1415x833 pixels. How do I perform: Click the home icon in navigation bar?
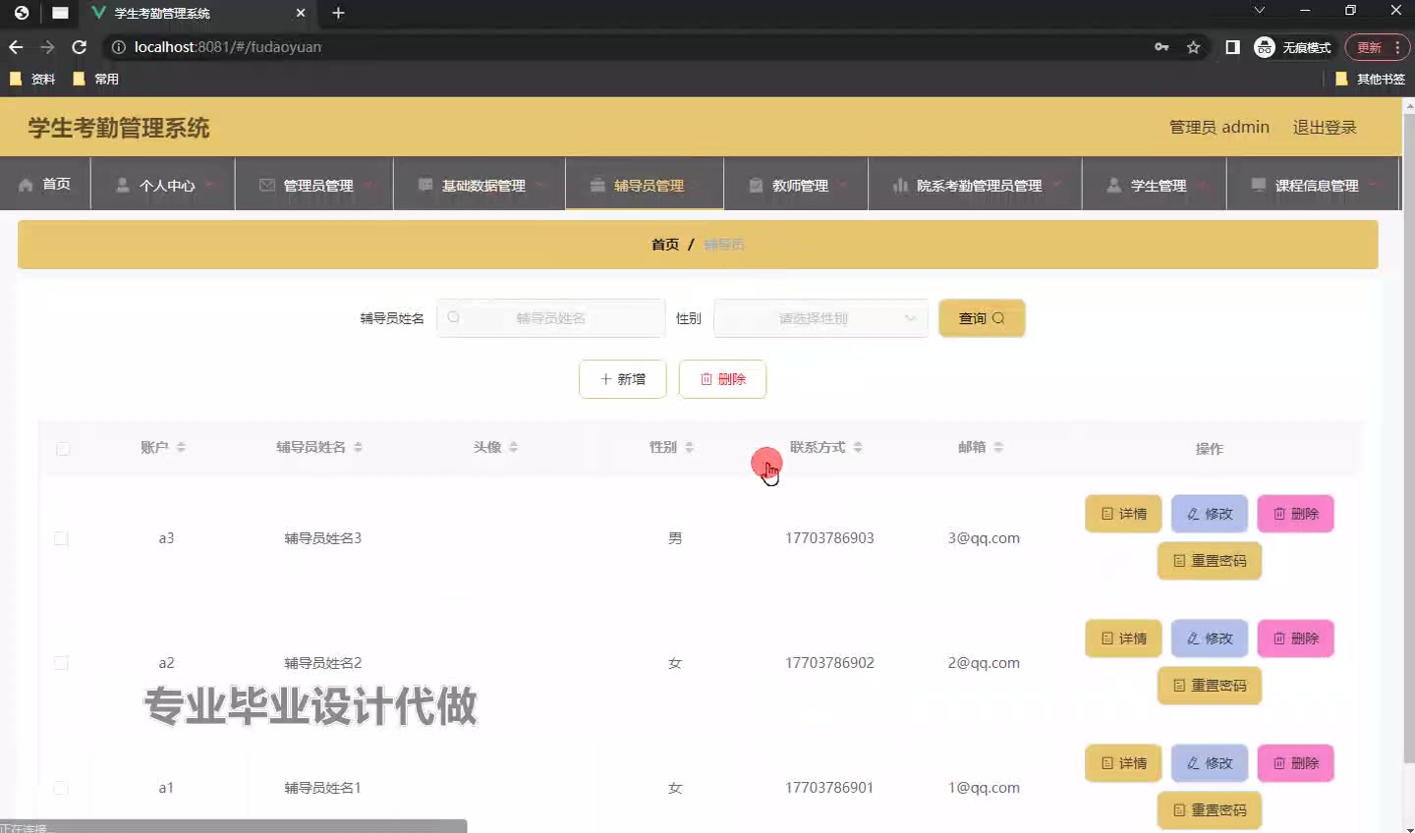(x=27, y=185)
